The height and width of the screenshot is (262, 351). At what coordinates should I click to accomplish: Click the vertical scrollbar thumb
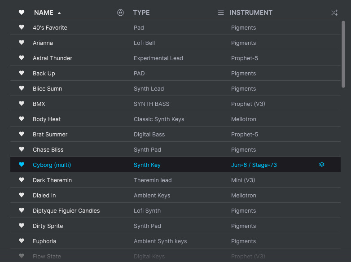pos(343,54)
